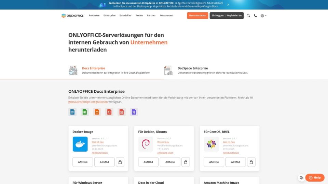
Task: Open Debian, Ubuntu 'Anleitung lesen' link
Action: pos(165,153)
